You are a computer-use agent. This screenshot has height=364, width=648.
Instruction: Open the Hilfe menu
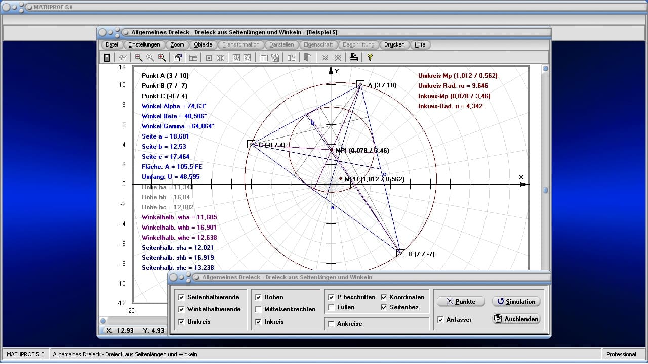pos(420,44)
